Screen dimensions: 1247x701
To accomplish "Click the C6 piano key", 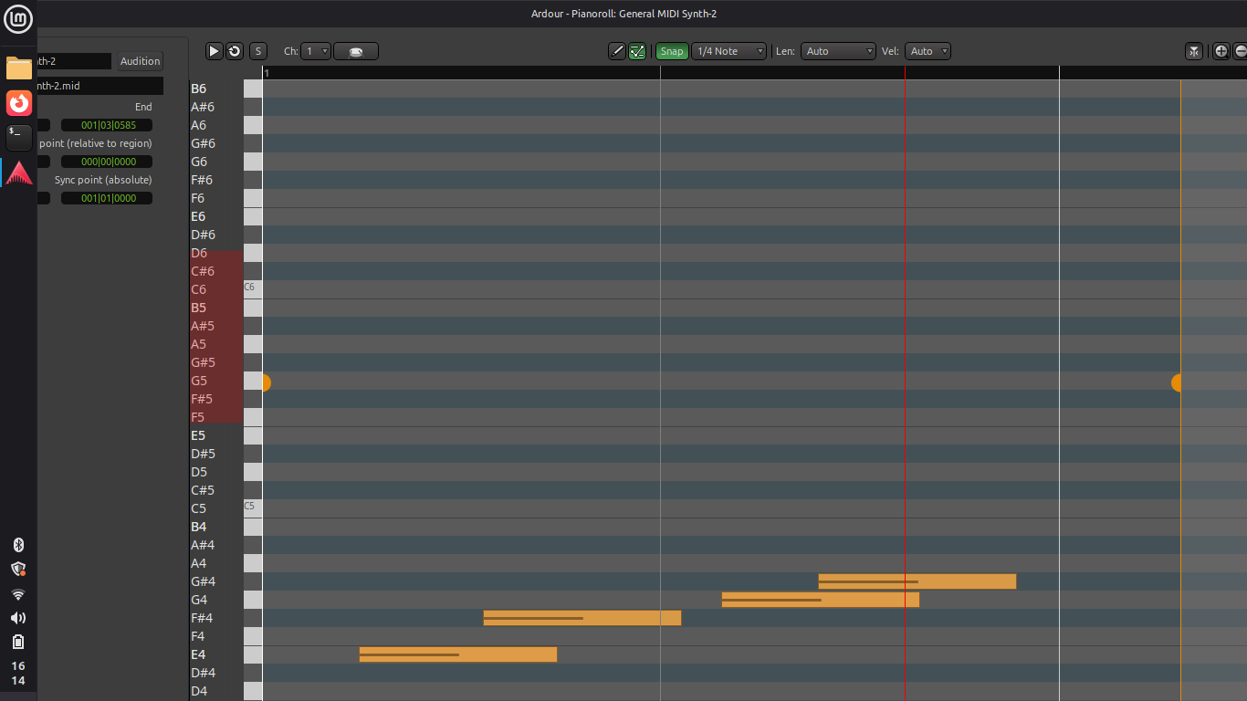I will tap(252, 289).
